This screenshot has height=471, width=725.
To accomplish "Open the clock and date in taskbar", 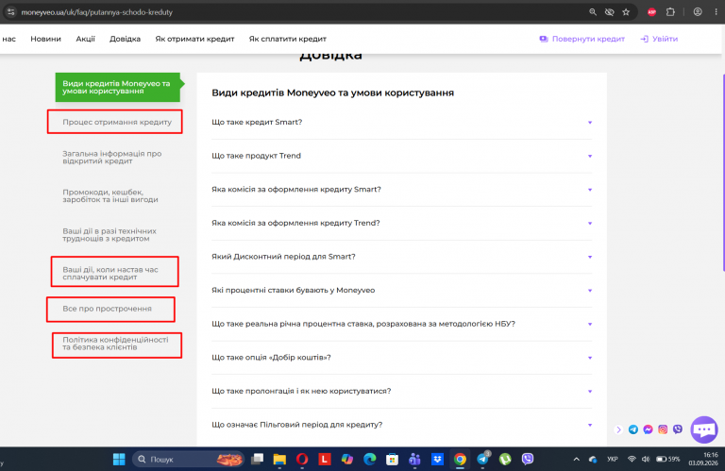I will coord(702,459).
